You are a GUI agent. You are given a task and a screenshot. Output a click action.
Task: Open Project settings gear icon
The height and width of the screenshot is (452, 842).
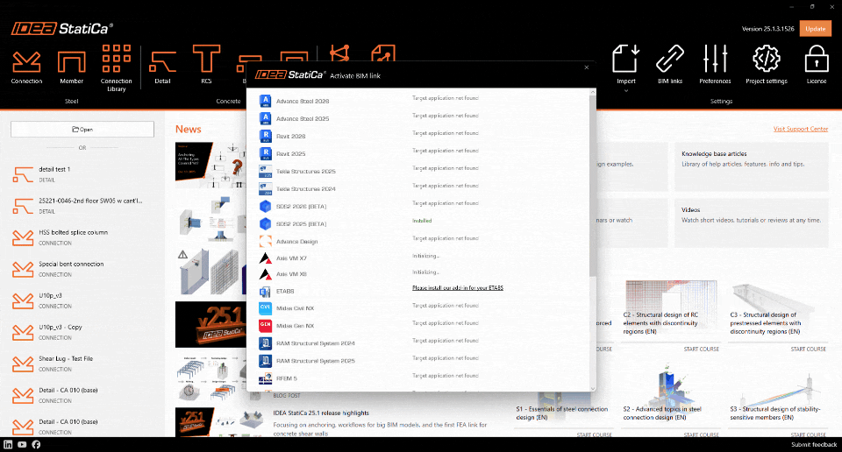[x=767, y=59]
